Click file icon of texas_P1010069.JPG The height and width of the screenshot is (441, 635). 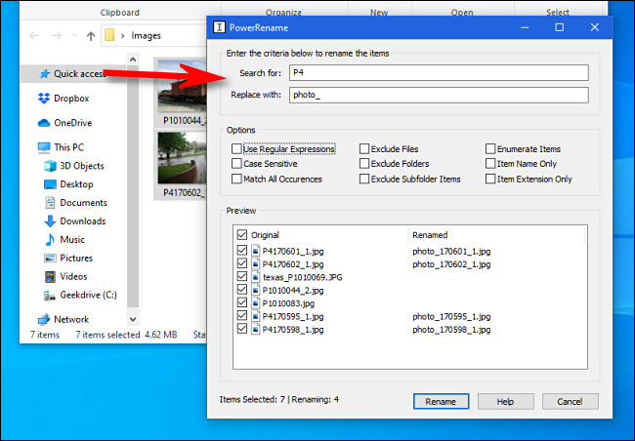point(256,277)
